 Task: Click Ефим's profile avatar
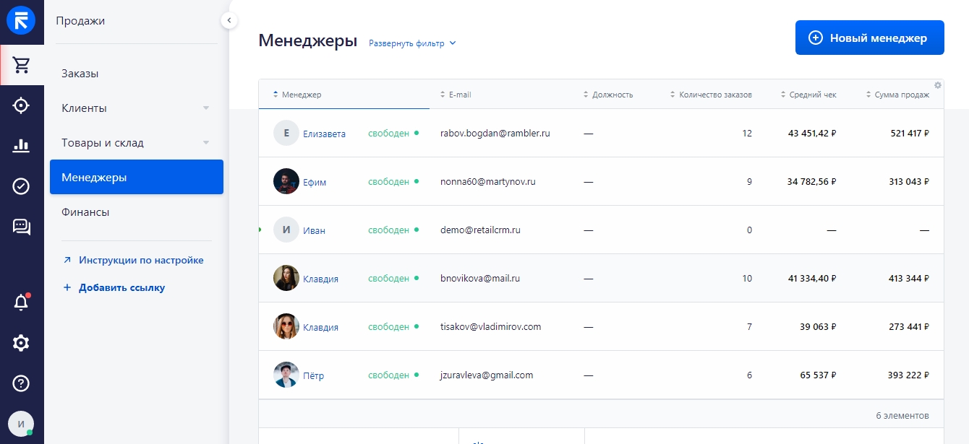286,181
